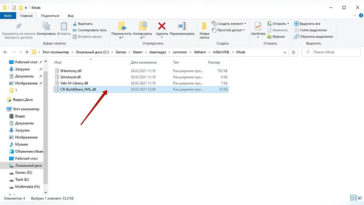Select Vale-UI-Library.dll file
Image resolution: width=364 pixels, height=205 pixels.
(x=141, y=83)
